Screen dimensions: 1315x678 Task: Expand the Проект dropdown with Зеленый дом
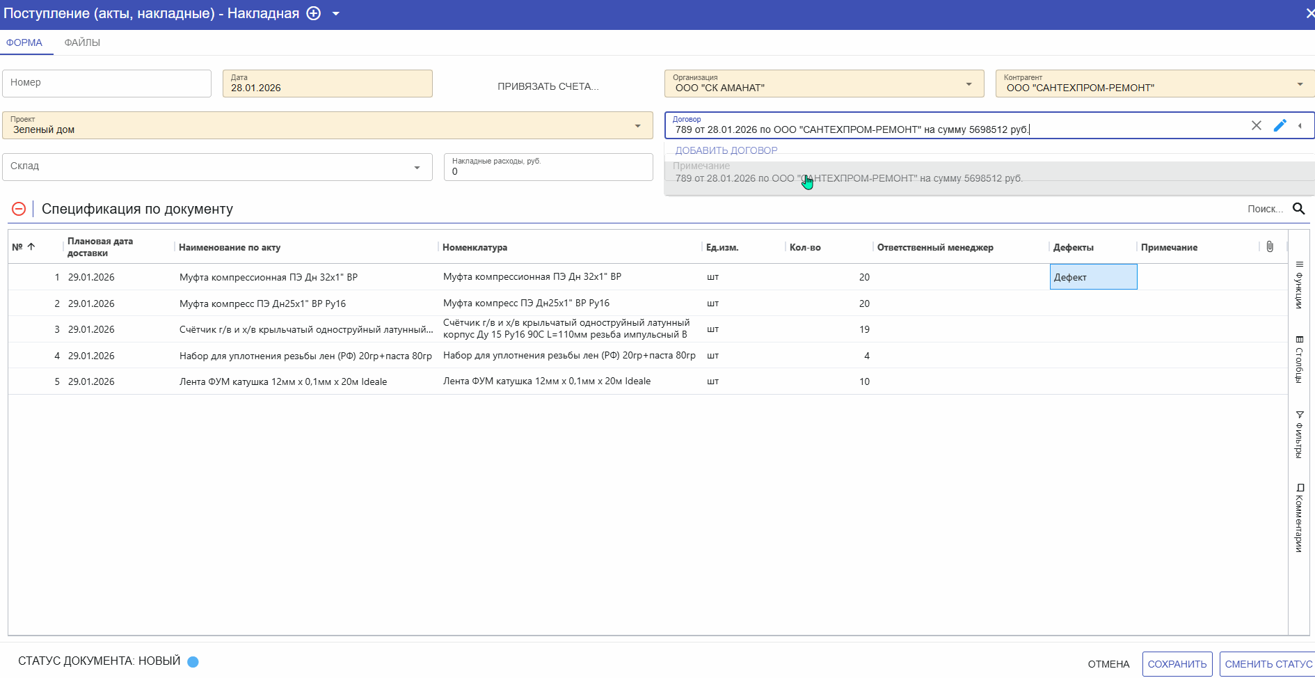tap(637, 126)
